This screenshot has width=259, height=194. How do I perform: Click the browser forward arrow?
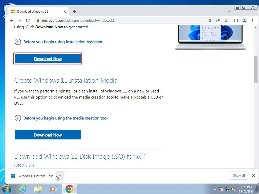pos(20,20)
